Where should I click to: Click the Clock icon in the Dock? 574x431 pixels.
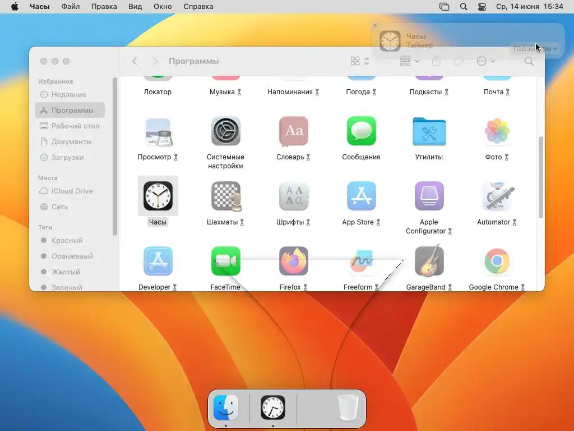point(273,407)
